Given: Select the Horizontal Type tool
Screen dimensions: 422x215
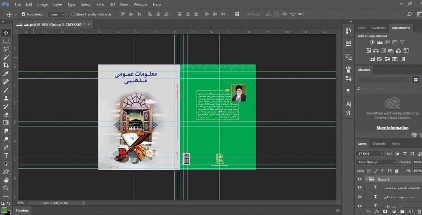Looking at the screenshot, I should [x=5, y=155].
